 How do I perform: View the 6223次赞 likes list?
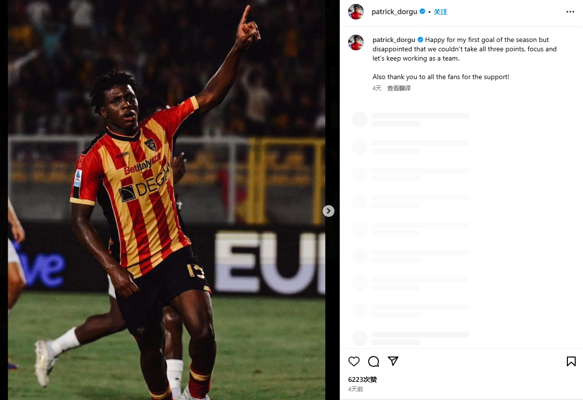(362, 379)
